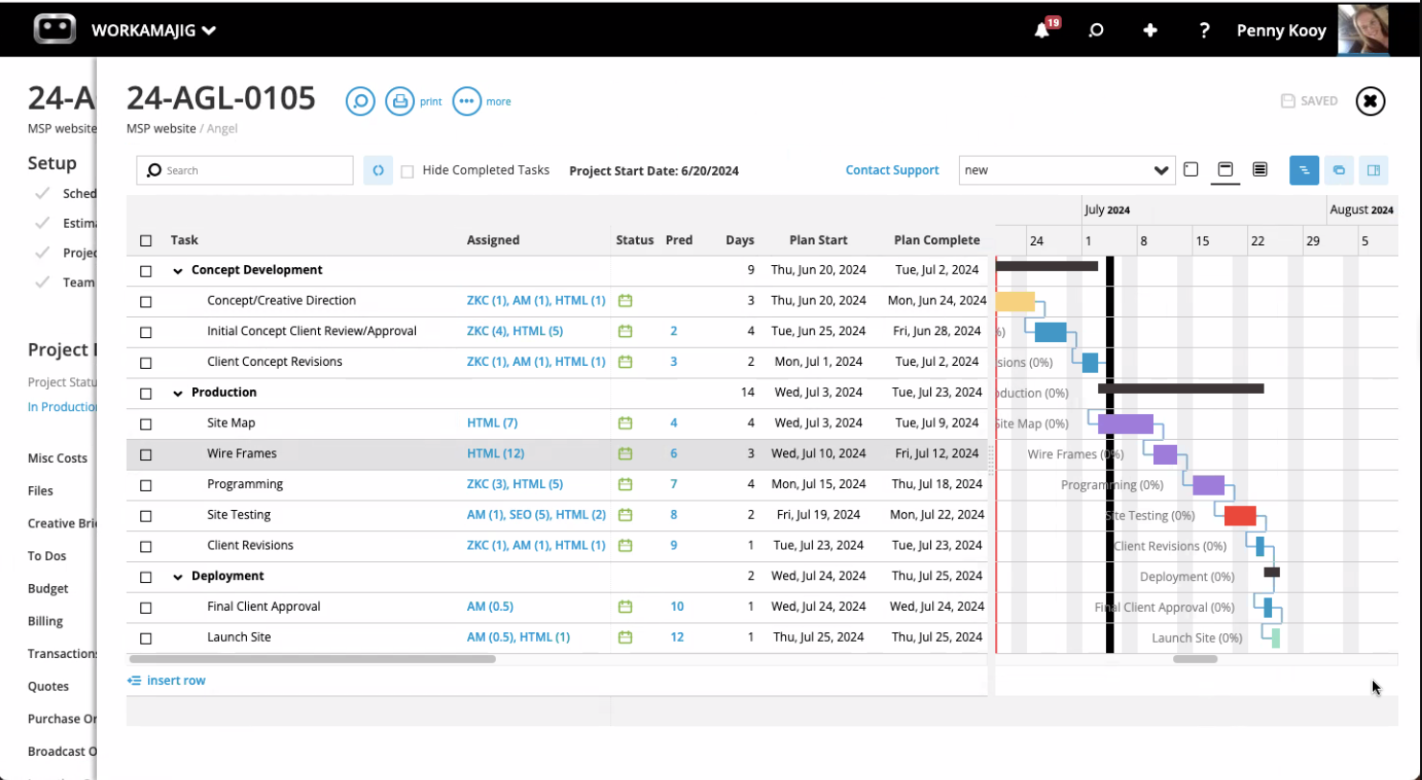The image size is (1422, 780).
Task: Collapse the Deployment group
Action: (178, 576)
